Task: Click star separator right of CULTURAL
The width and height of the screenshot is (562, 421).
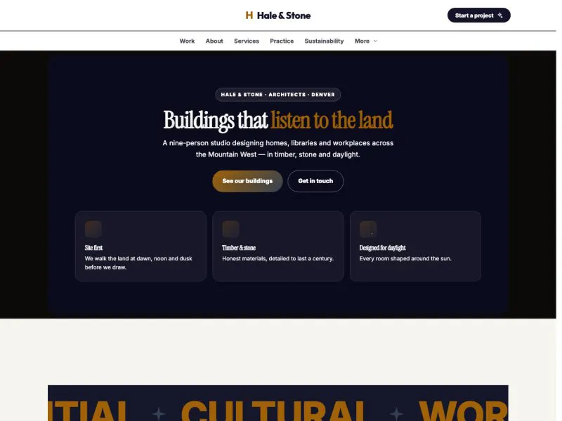Action: (396, 413)
